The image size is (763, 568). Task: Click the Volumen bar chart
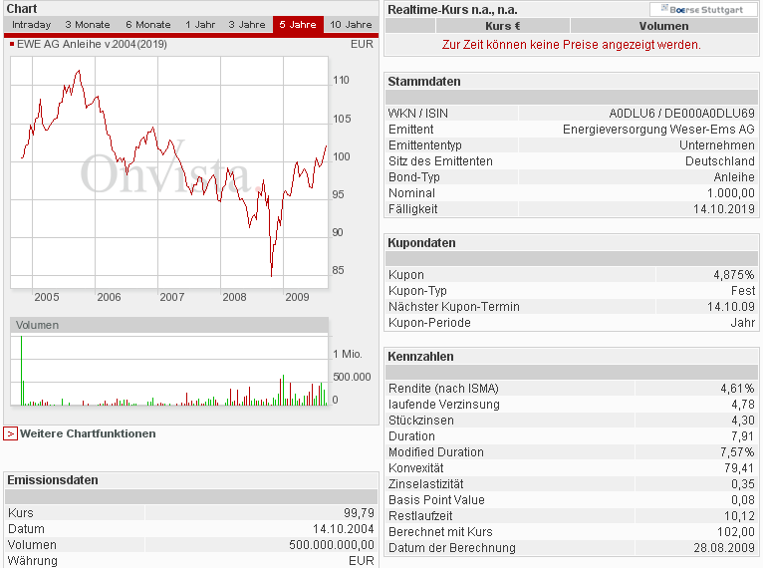[169, 371]
